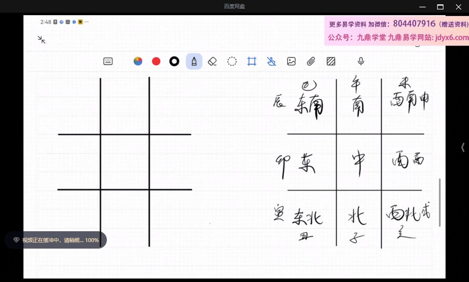Select the red pen color
The height and width of the screenshot is (282, 469).
pos(156,62)
